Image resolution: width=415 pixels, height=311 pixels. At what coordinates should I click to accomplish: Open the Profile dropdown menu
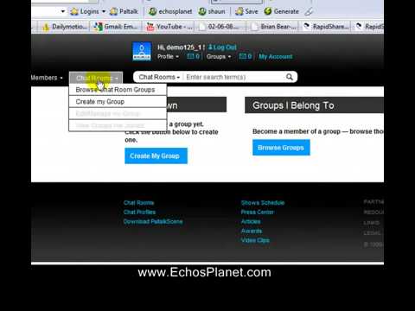(168, 56)
